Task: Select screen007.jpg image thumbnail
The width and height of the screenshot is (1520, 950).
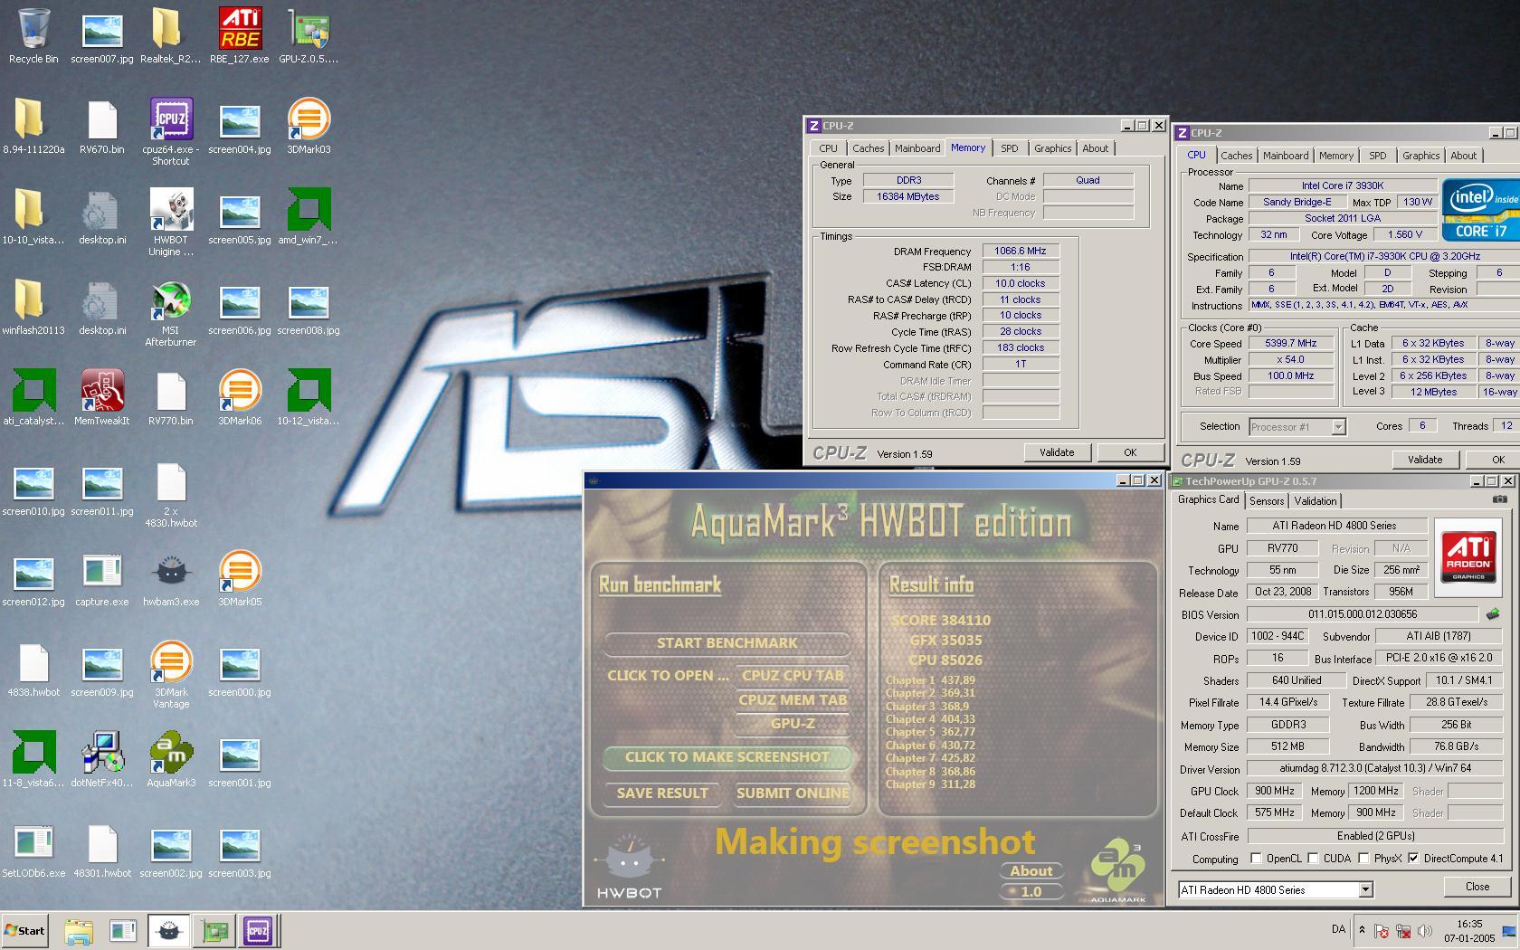Action: point(102,36)
